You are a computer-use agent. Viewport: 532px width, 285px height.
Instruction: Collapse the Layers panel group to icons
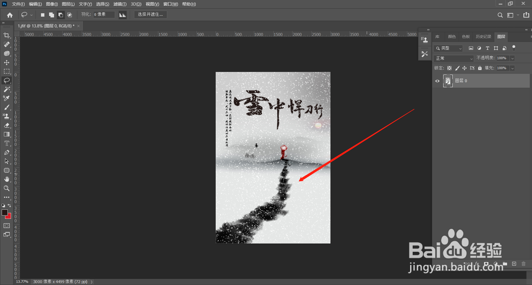pos(526,30)
